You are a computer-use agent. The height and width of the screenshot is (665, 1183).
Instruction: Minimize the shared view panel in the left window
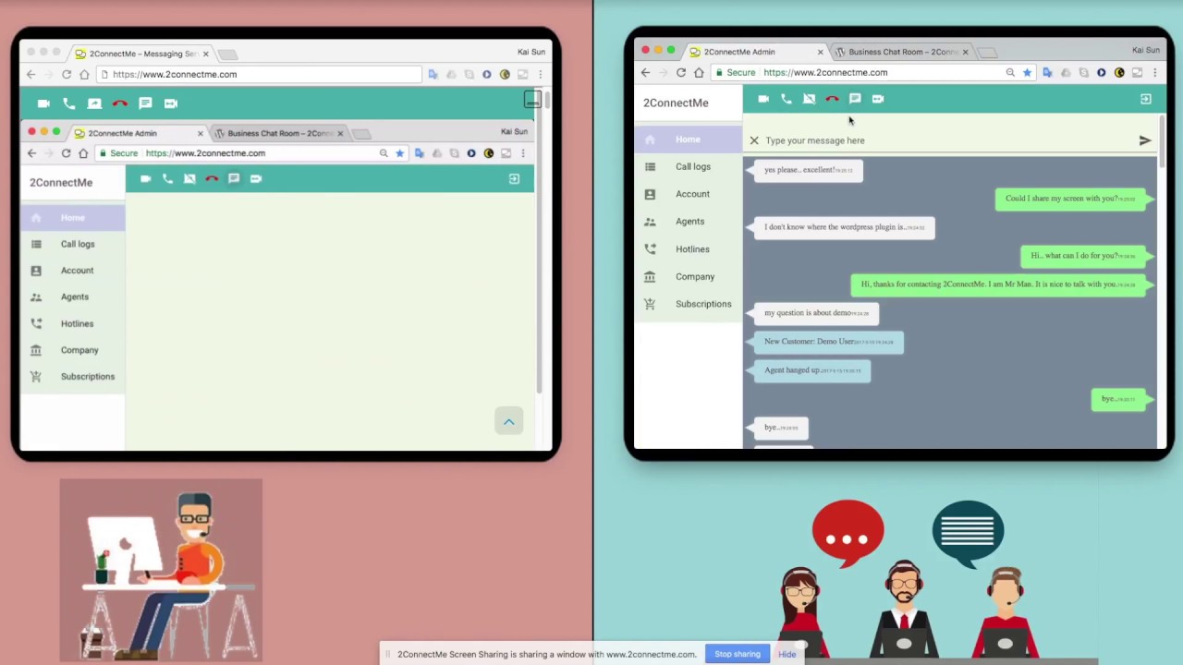tap(531, 98)
